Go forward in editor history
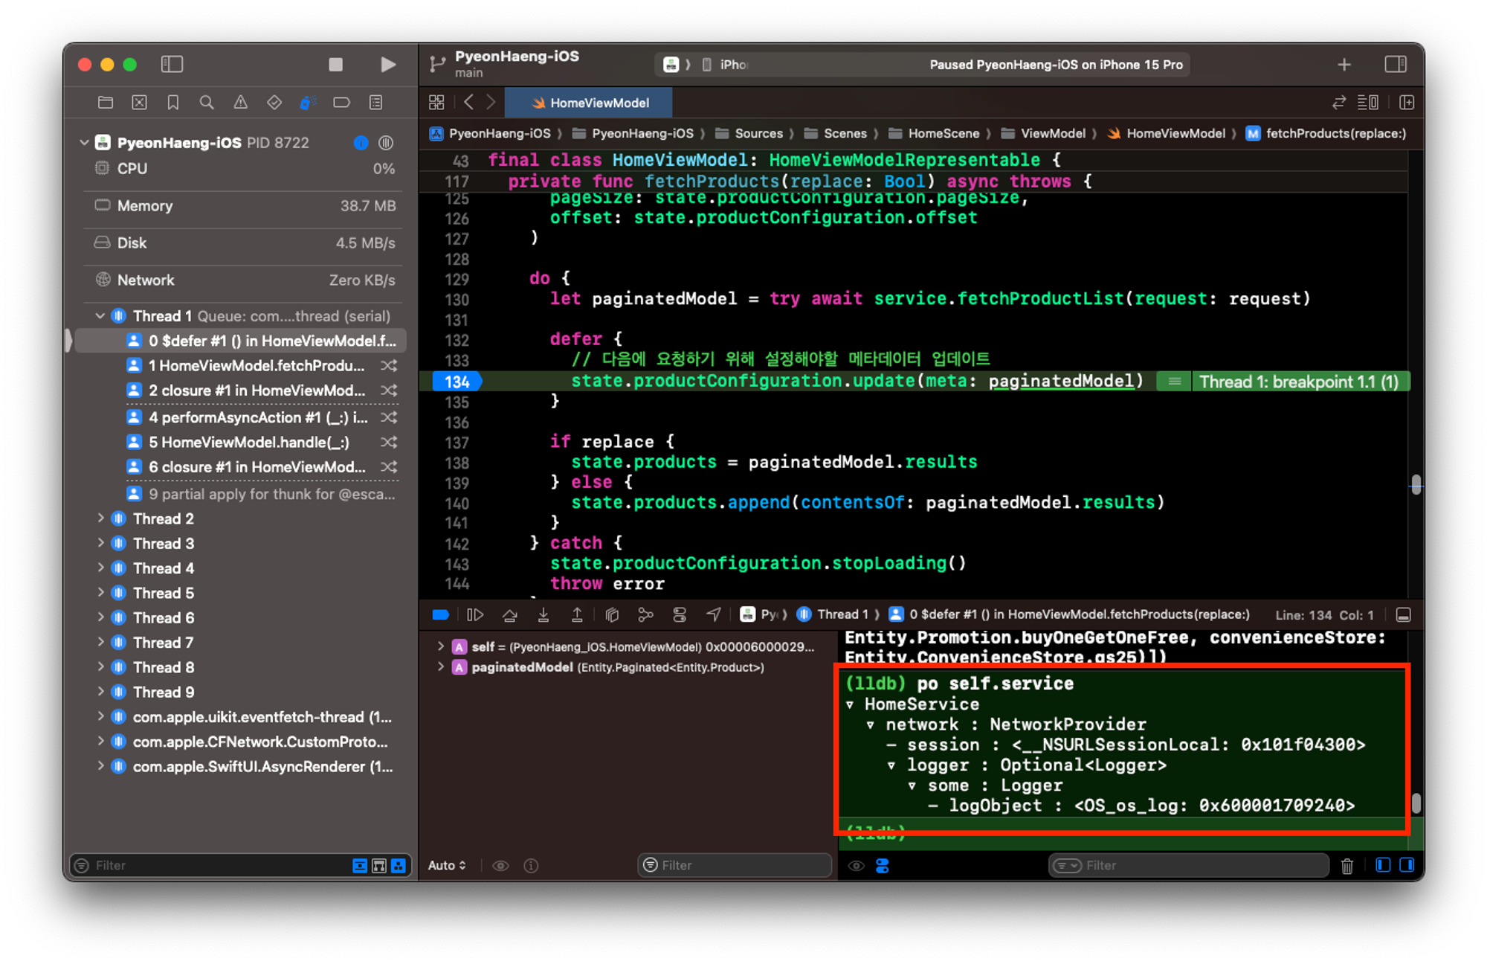1487x964 pixels. pos(491,103)
